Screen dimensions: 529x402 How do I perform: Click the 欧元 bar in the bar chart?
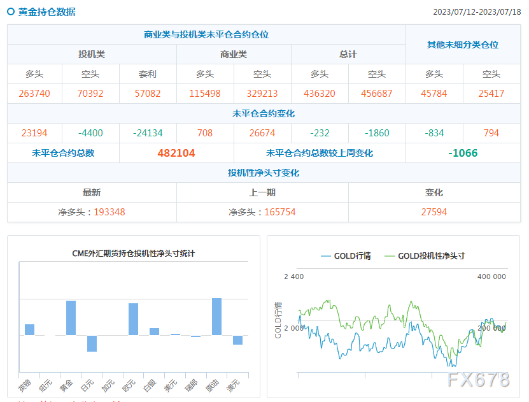point(133,319)
